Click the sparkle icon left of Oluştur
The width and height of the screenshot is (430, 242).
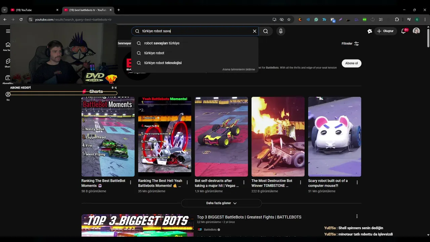pyautogui.click(x=370, y=31)
